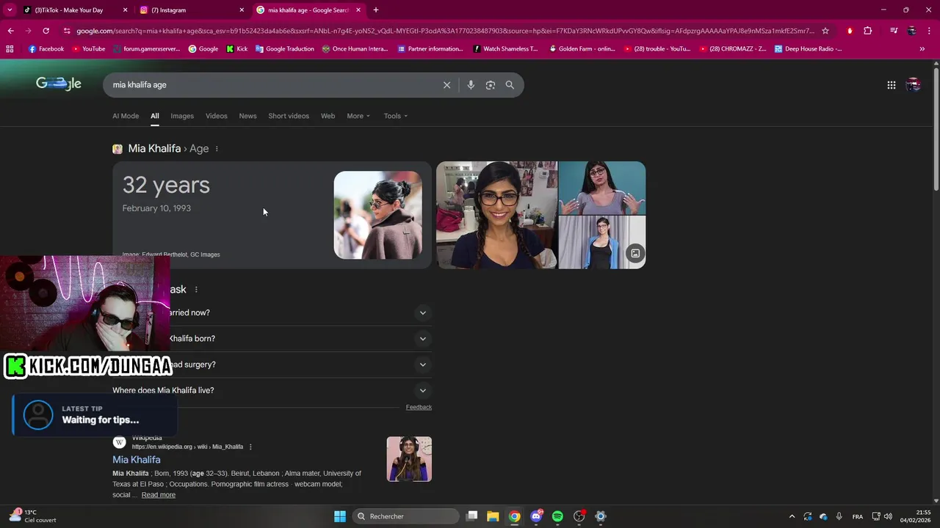
Task: View all images icon on photo collage
Action: click(635, 254)
